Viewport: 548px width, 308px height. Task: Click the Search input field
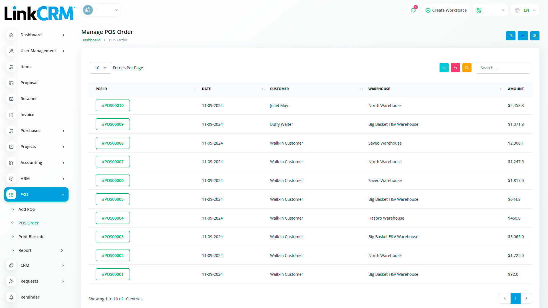pos(503,68)
